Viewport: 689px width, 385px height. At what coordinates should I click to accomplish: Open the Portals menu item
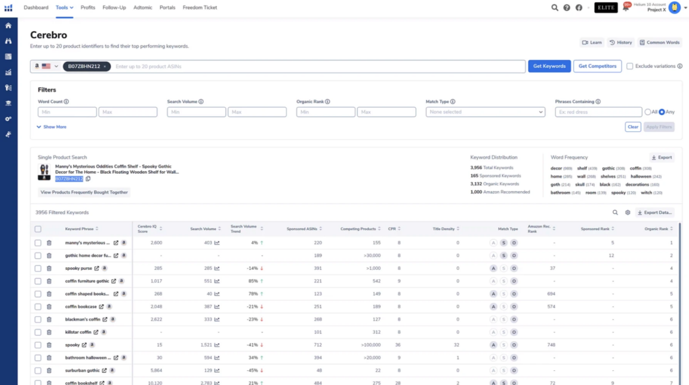(168, 7)
